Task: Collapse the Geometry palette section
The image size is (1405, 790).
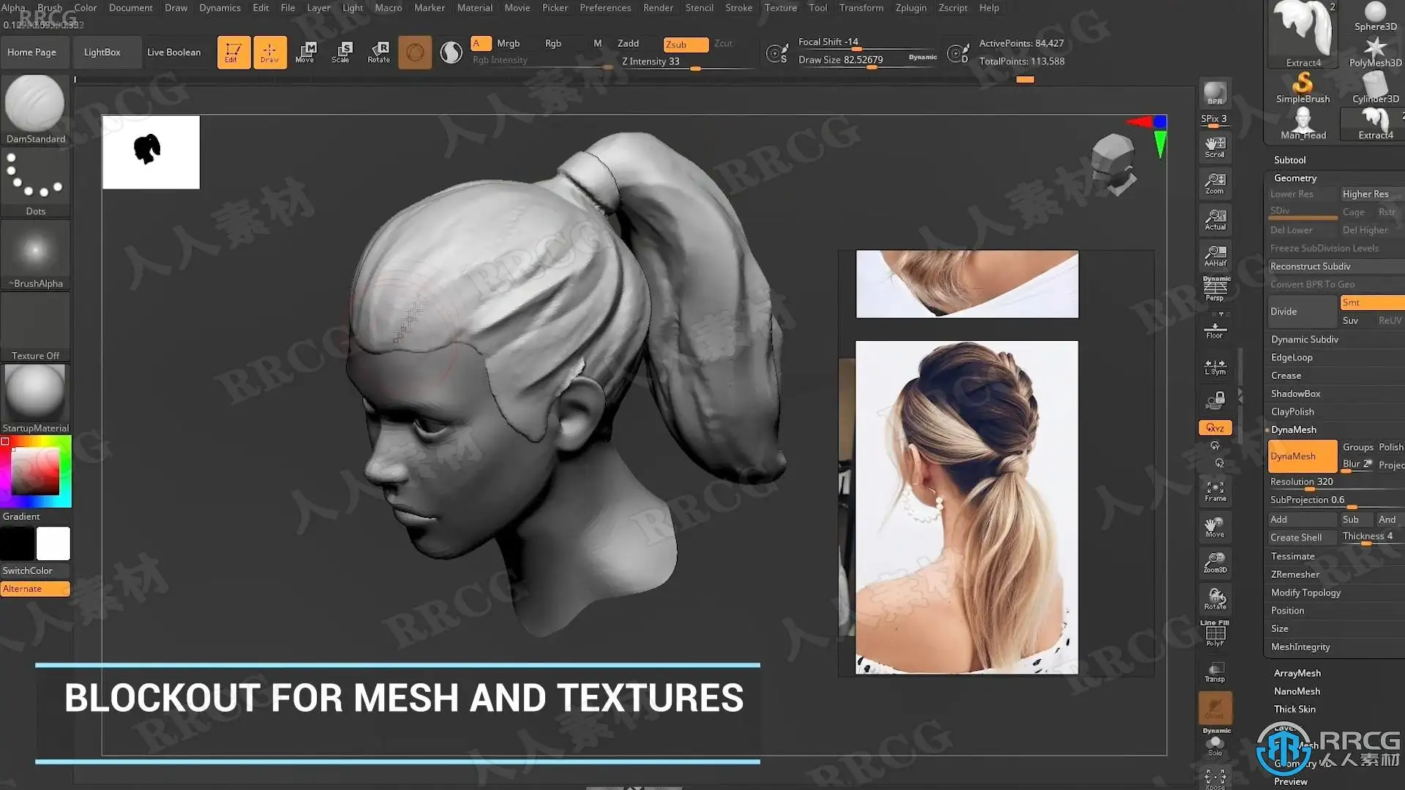Action: tap(1295, 178)
